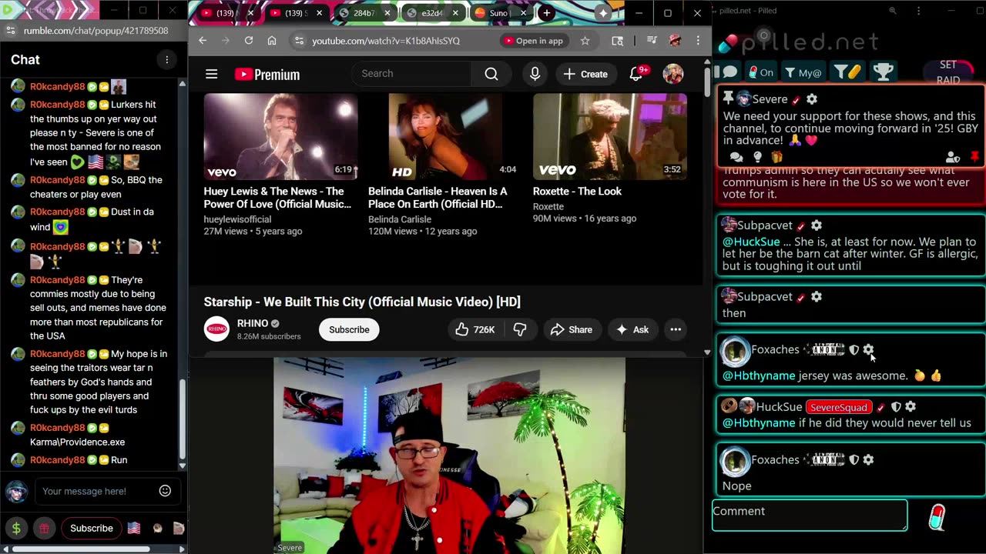
Task: Open the YouTube account avatar menu
Action: tap(673, 74)
